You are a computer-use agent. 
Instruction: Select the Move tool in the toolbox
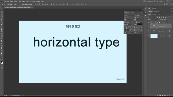tap(2, 10)
